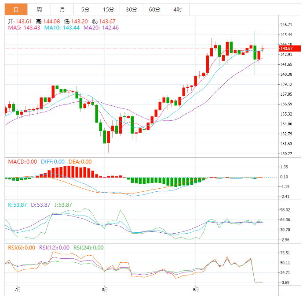
Task: Select the 日 daily timeframe tab
Action: (x=16, y=9)
